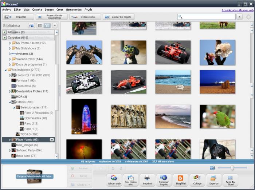Email photos with Env. correo elec.
The width and height of the screenshot is (255, 190).
click(131, 180)
